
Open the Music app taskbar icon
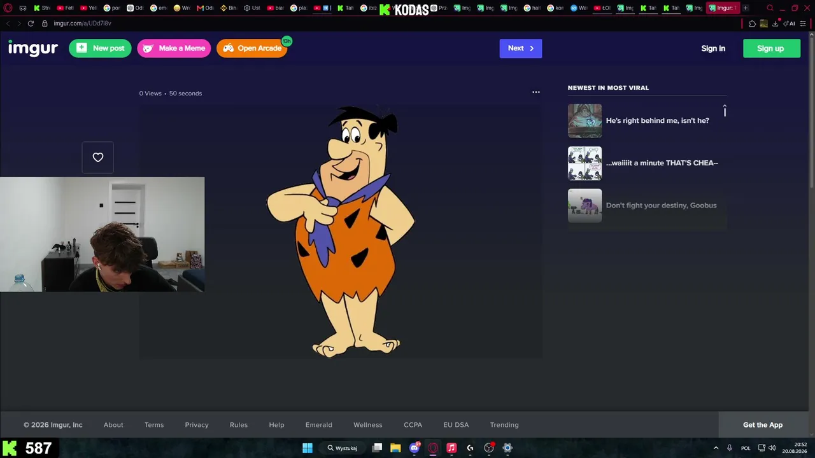click(451, 448)
